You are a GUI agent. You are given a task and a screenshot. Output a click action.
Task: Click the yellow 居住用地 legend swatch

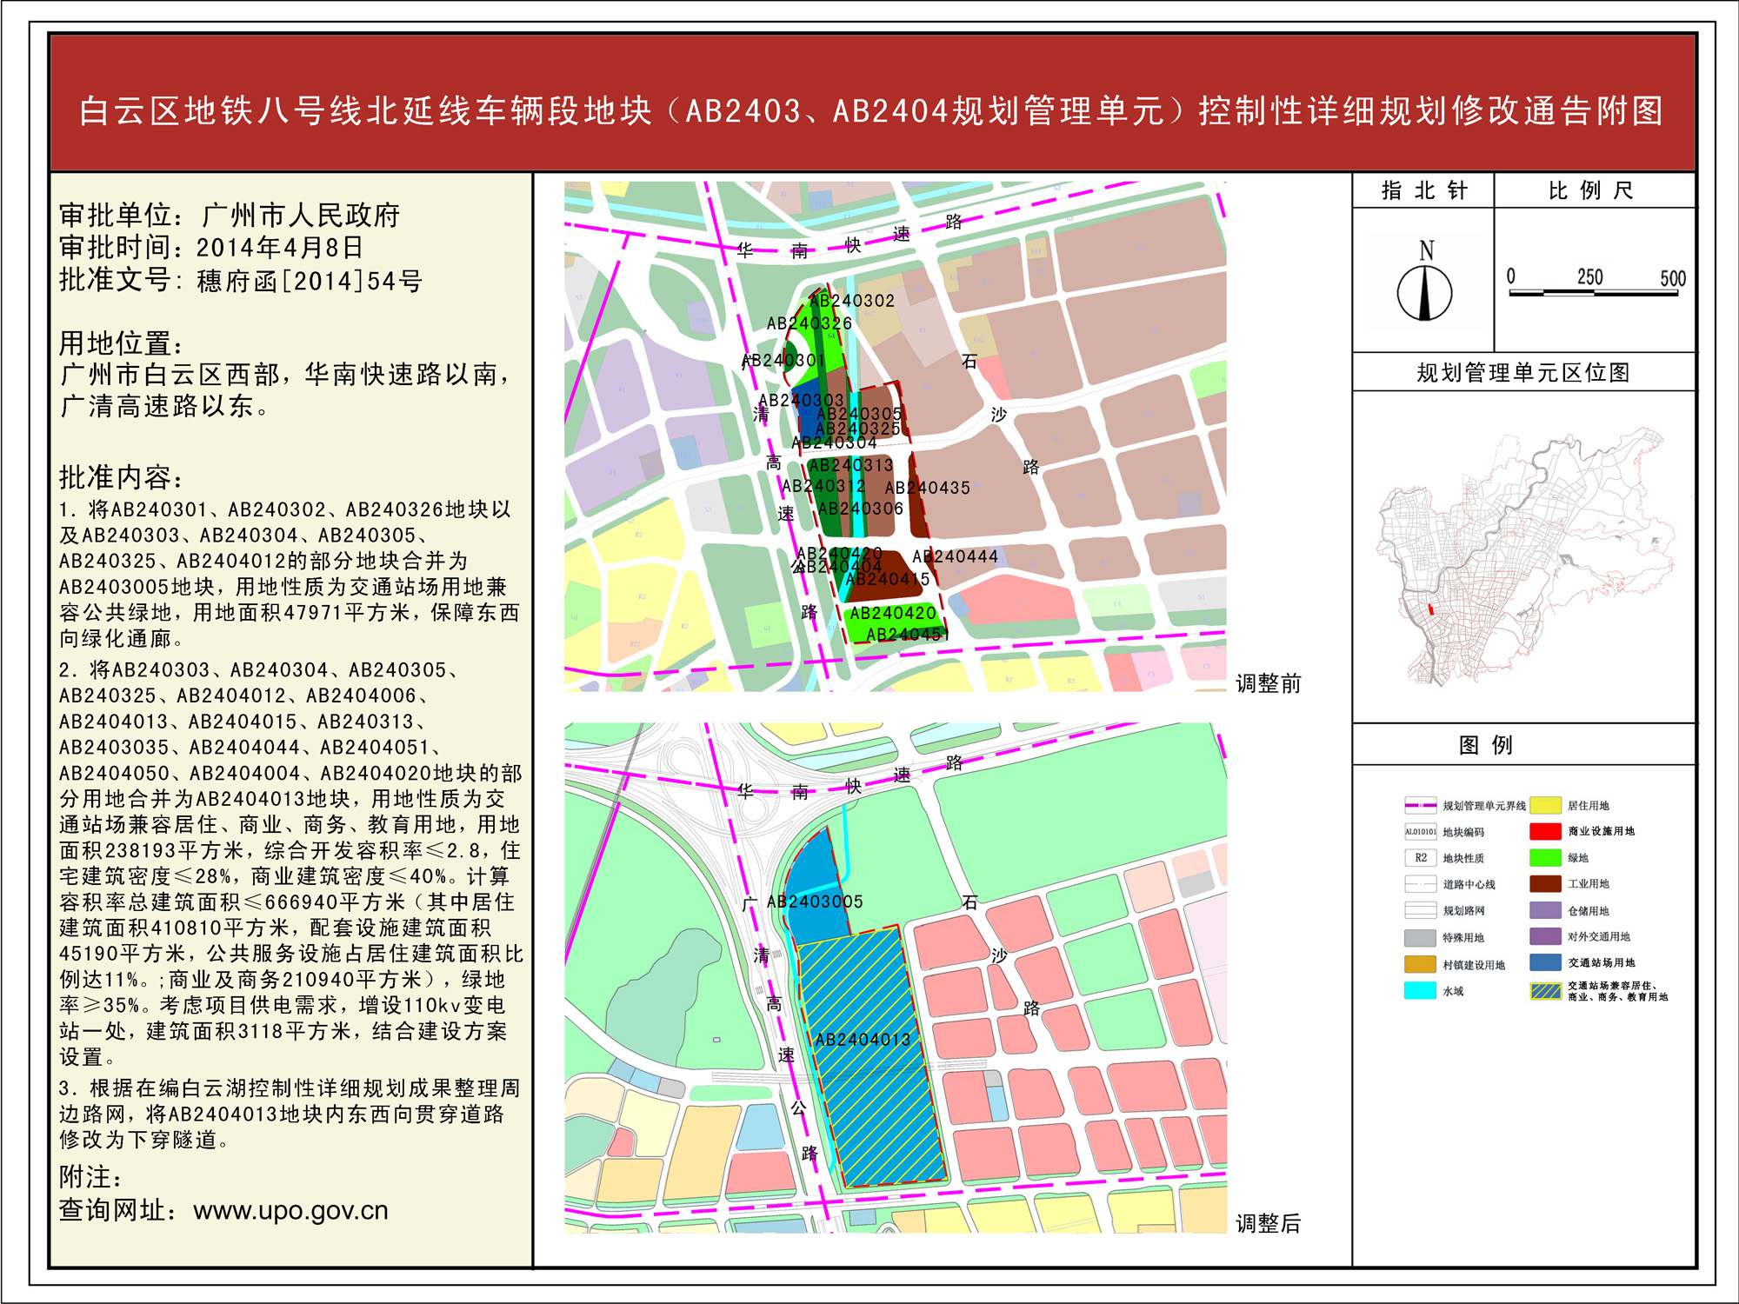1545,805
